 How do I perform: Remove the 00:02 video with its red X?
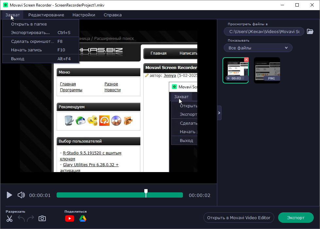246,60
